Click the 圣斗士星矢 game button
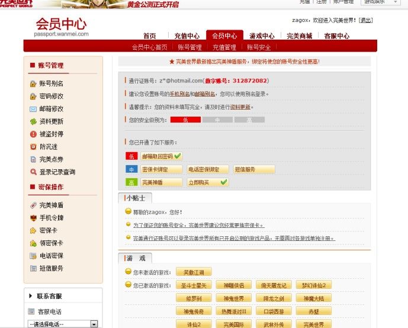The width and height of the screenshot is (408, 328). point(194,285)
